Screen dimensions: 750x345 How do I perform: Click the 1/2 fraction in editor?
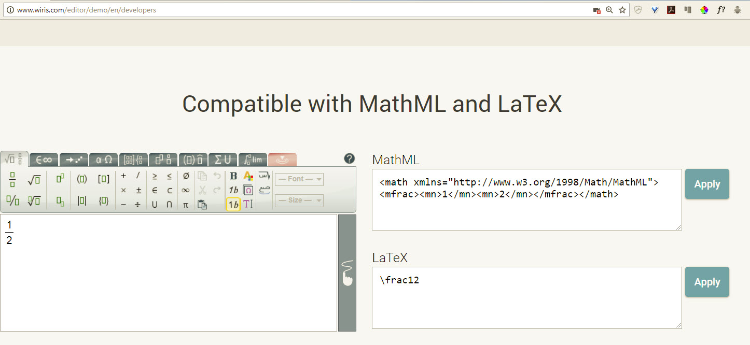[9, 232]
